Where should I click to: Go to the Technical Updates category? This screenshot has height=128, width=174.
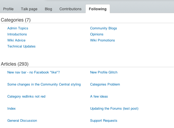coord(21,46)
